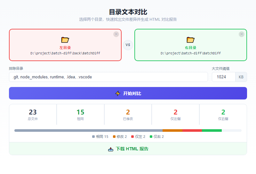Select the left directory path text

click(x=65, y=53)
